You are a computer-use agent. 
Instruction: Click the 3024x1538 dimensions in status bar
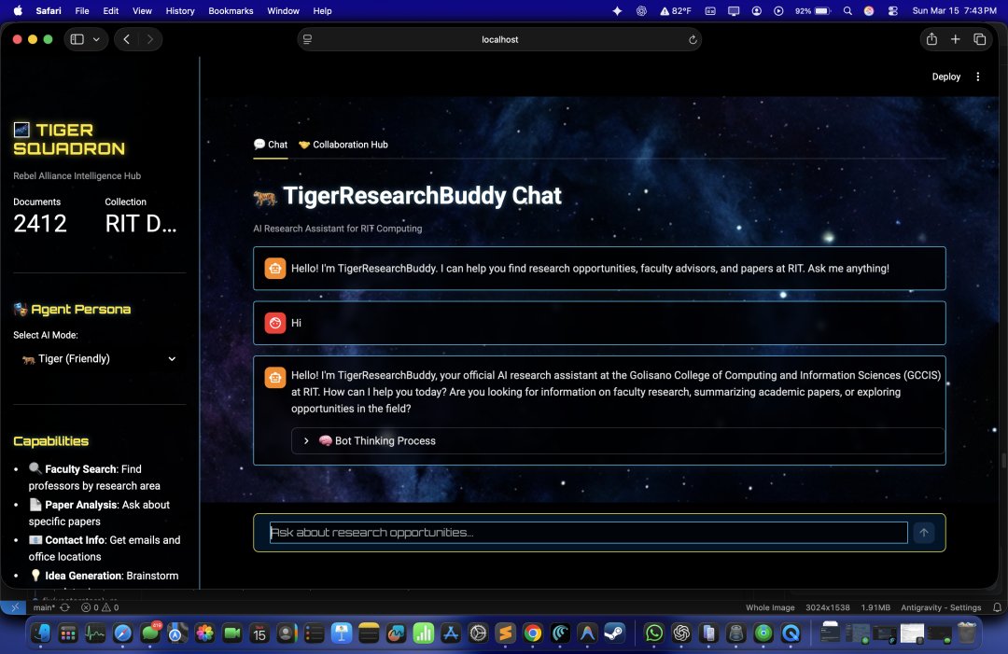click(827, 607)
